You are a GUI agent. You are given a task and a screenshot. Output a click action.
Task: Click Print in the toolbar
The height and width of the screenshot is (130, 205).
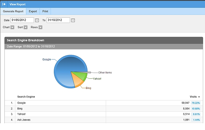[x=45, y=11]
